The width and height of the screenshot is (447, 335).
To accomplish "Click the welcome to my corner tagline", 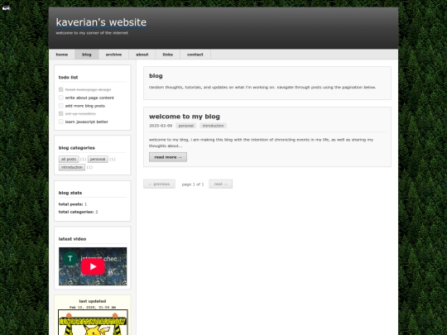I will [x=92, y=33].
